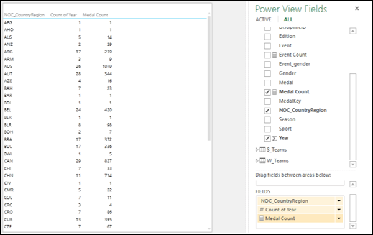This screenshot has height=235, width=373.
Task: Switch to the ALL tab
Action: (288, 19)
